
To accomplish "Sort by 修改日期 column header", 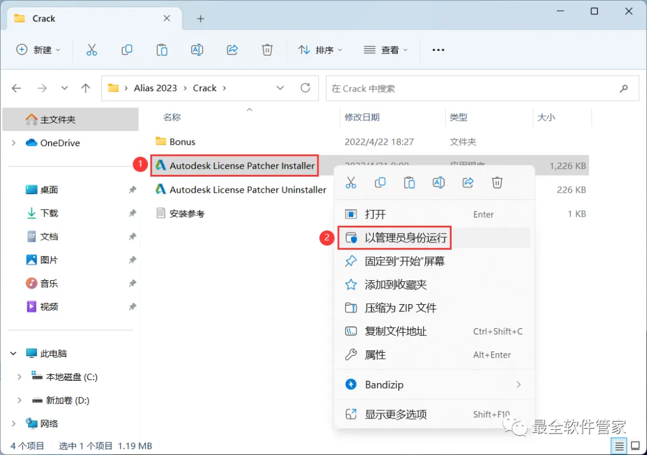I will pos(362,117).
